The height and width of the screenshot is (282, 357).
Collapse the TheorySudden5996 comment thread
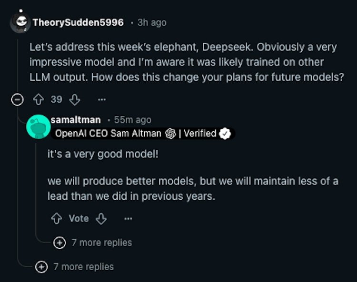17,99
